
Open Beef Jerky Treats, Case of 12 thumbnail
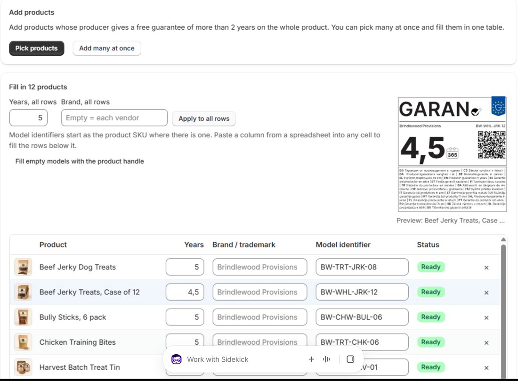tap(23, 292)
